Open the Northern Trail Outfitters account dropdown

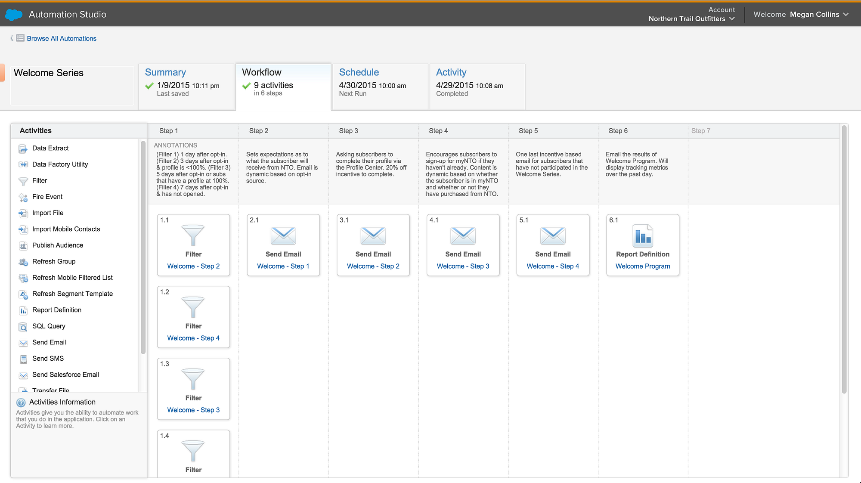[731, 19]
